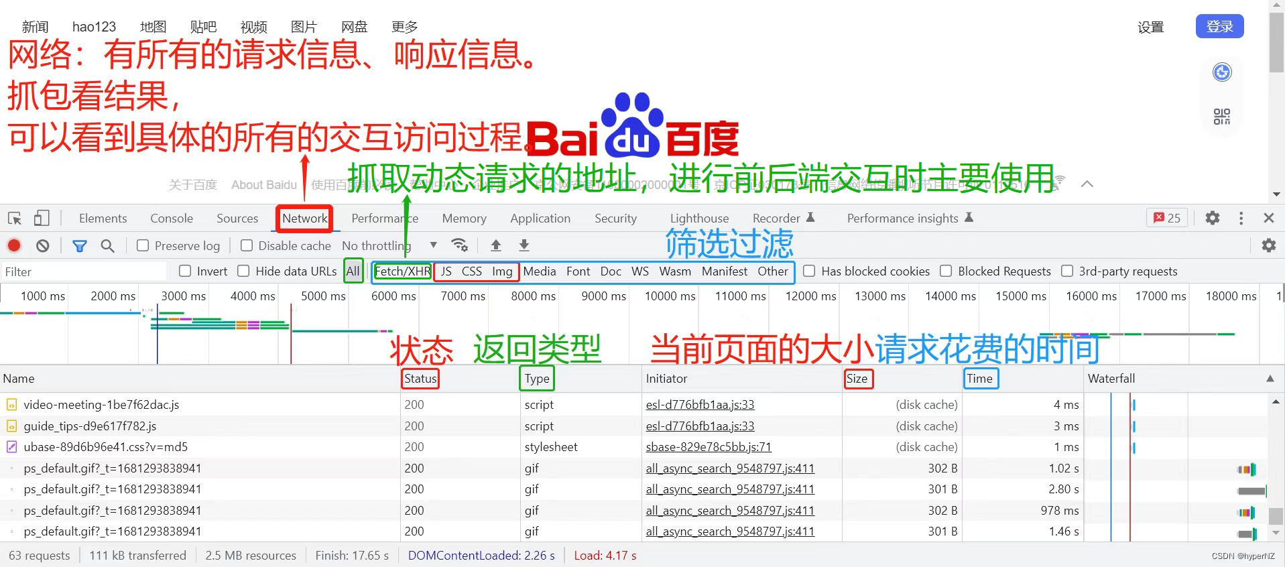Viewport: 1285px width, 567px height.
Task: Open Network panel settings gear
Action: click(x=1269, y=245)
